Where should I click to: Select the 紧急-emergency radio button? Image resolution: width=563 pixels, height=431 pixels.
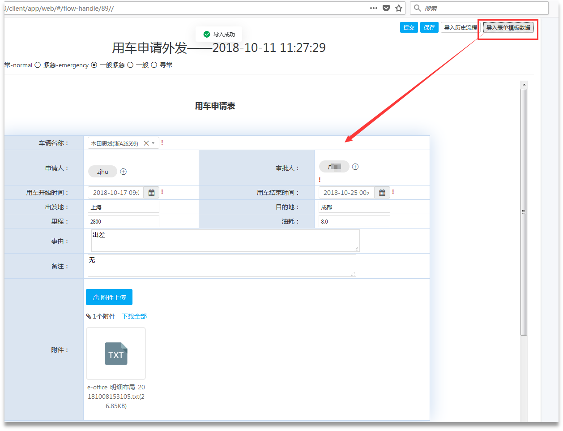(x=38, y=65)
